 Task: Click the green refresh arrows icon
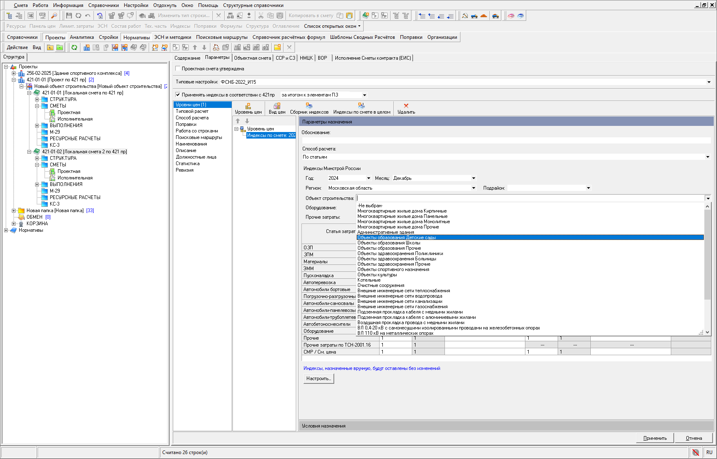(x=74, y=47)
